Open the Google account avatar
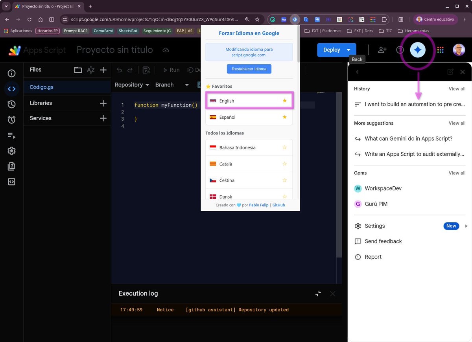Screen dimensions: 472x342 [x=459, y=50]
